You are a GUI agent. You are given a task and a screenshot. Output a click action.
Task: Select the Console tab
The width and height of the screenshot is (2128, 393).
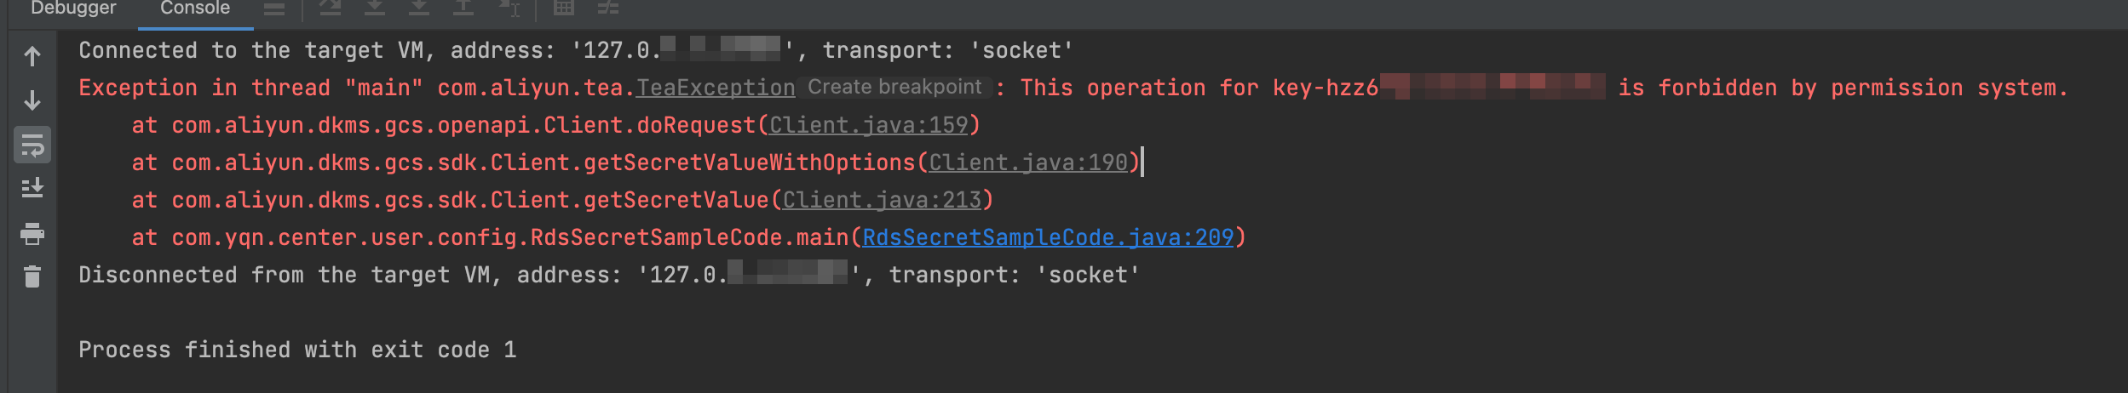pos(195,9)
